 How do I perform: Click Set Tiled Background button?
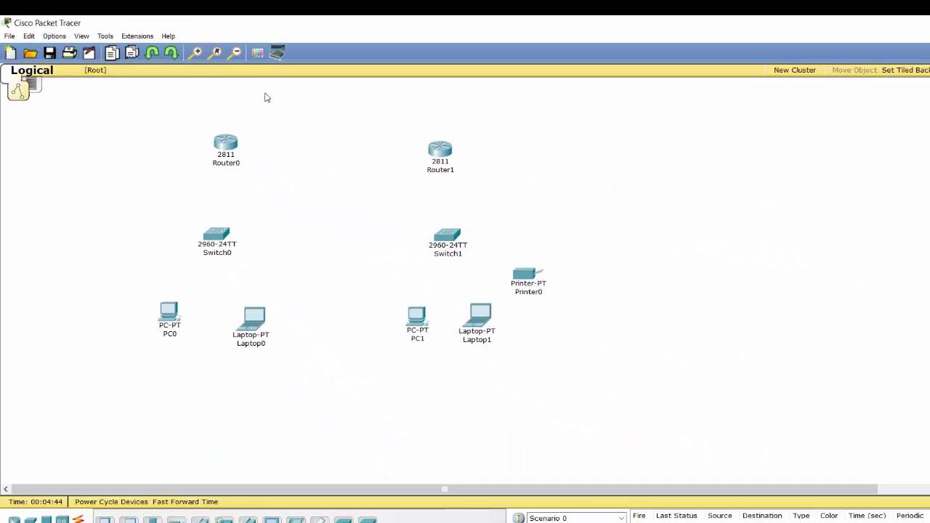[905, 70]
